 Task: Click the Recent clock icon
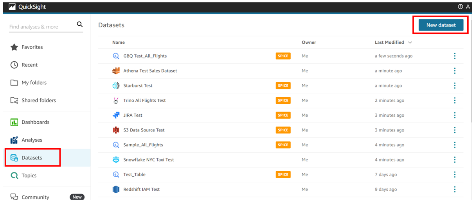tap(14, 65)
